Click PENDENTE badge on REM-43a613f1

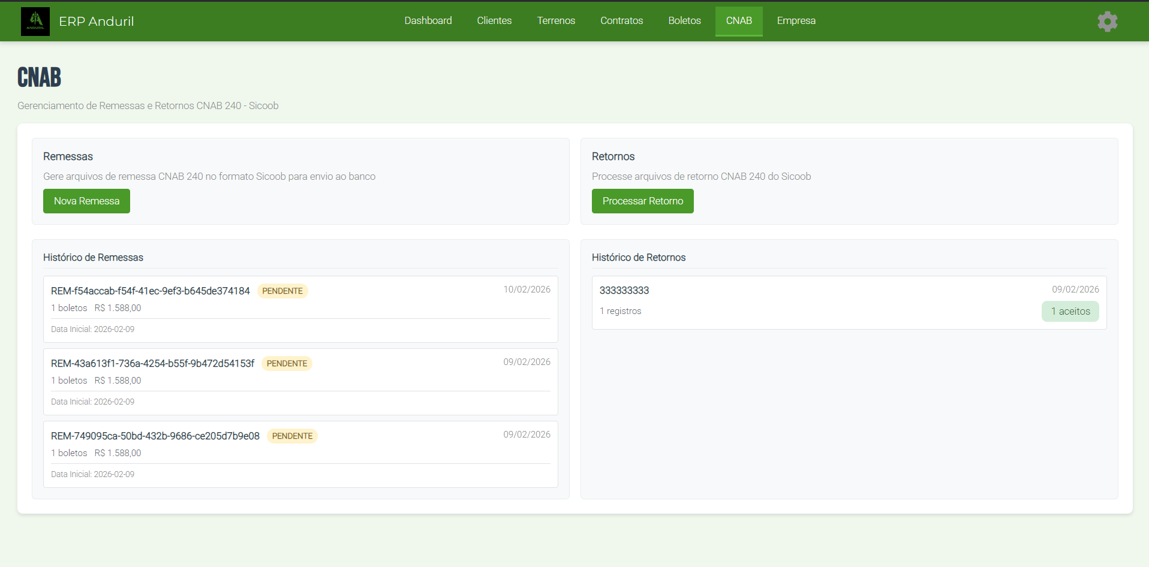tap(287, 364)
